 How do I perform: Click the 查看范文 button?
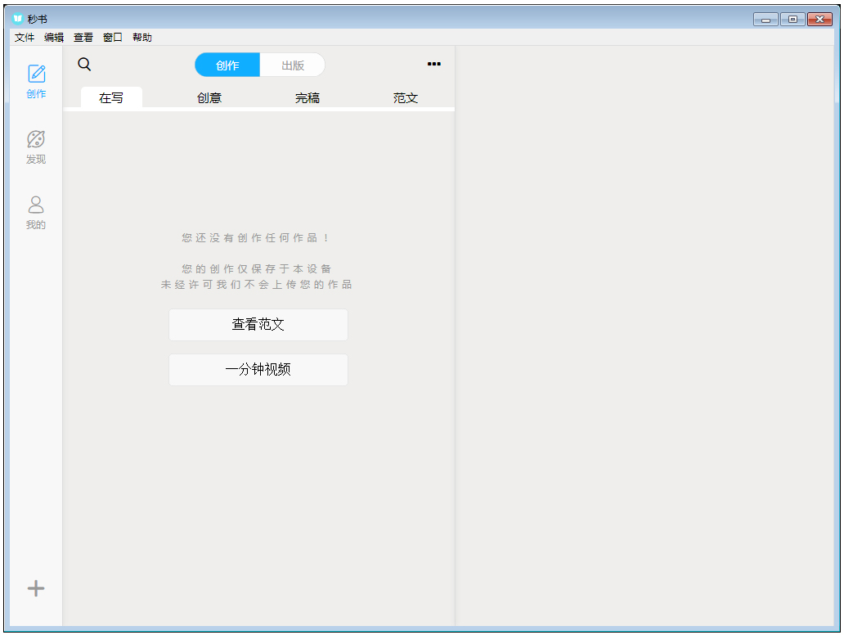click(258, 325)
